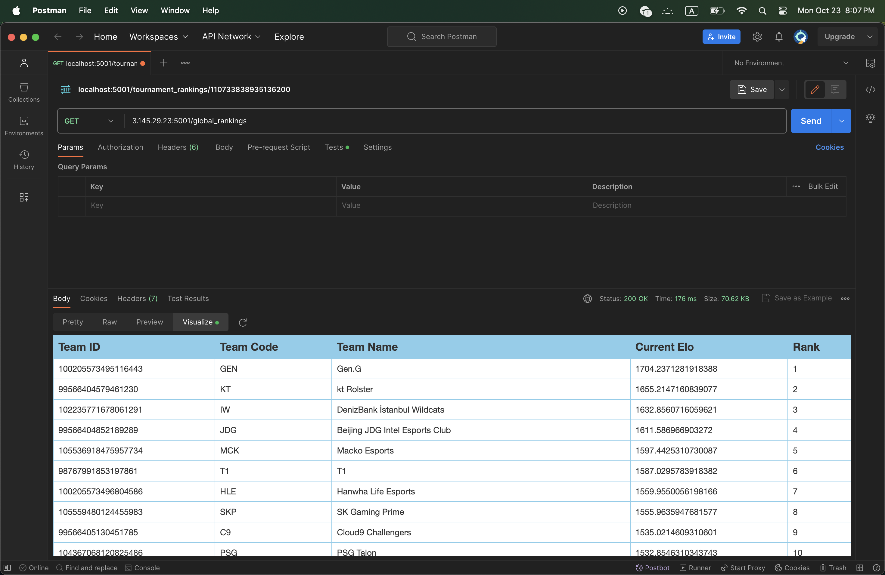
Task: Switch to the Authorization tab
Action: coord(120,147)
